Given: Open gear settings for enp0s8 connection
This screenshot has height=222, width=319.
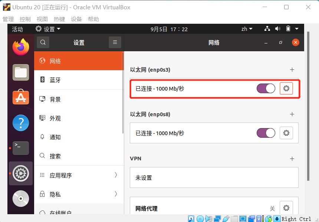Looking at the screenshot, I should click(x=286, y=133).
